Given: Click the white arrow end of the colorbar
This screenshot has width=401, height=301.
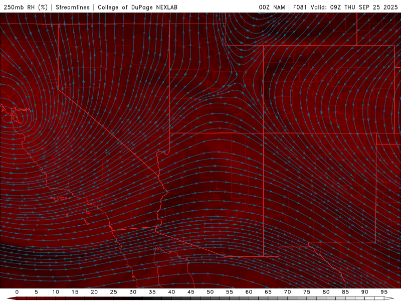Looking at the screenshot, I should [x=389, y=298].
